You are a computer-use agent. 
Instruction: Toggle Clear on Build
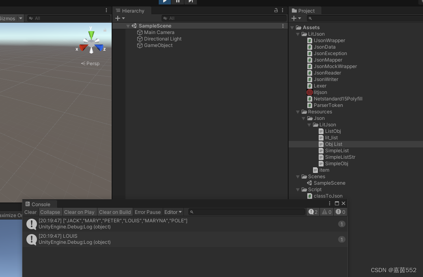click(x=115, y=212)
